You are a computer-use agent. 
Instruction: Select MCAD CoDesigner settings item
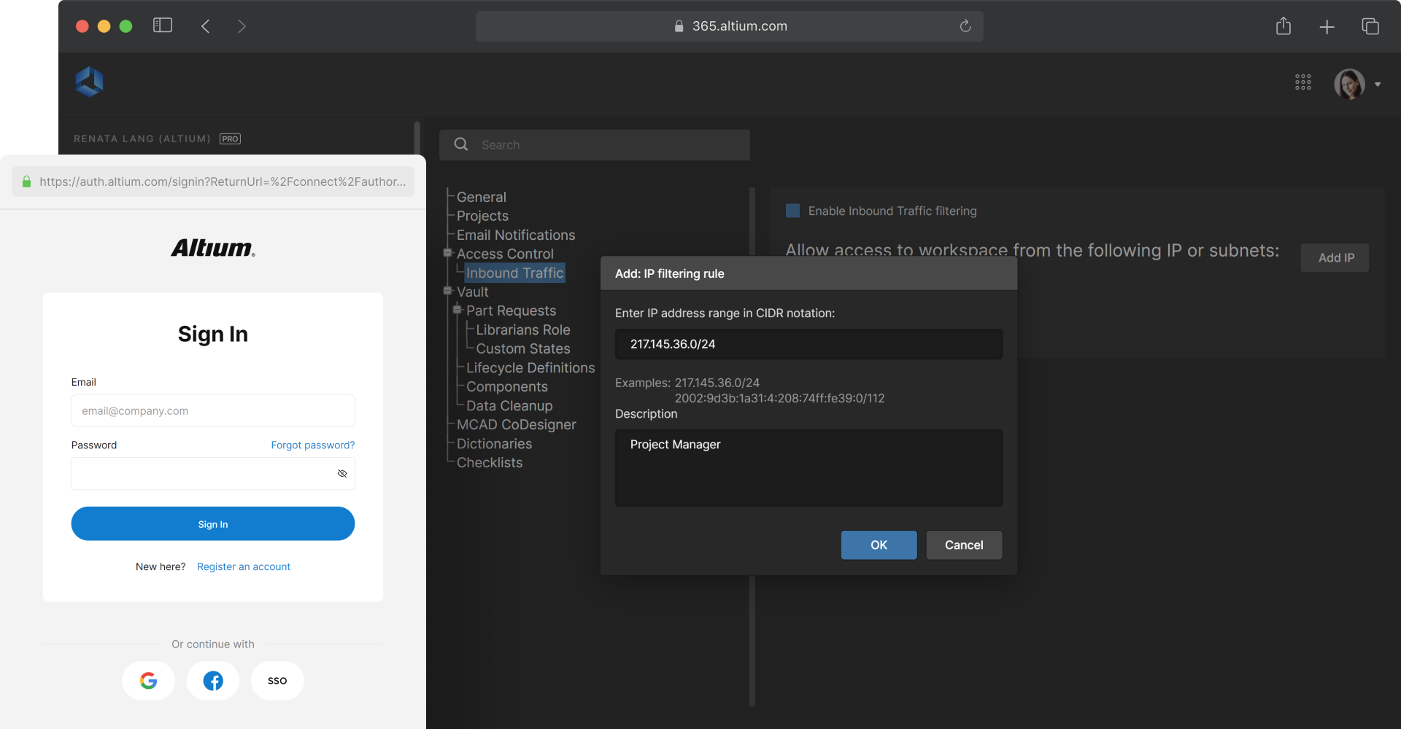point(516,424)
